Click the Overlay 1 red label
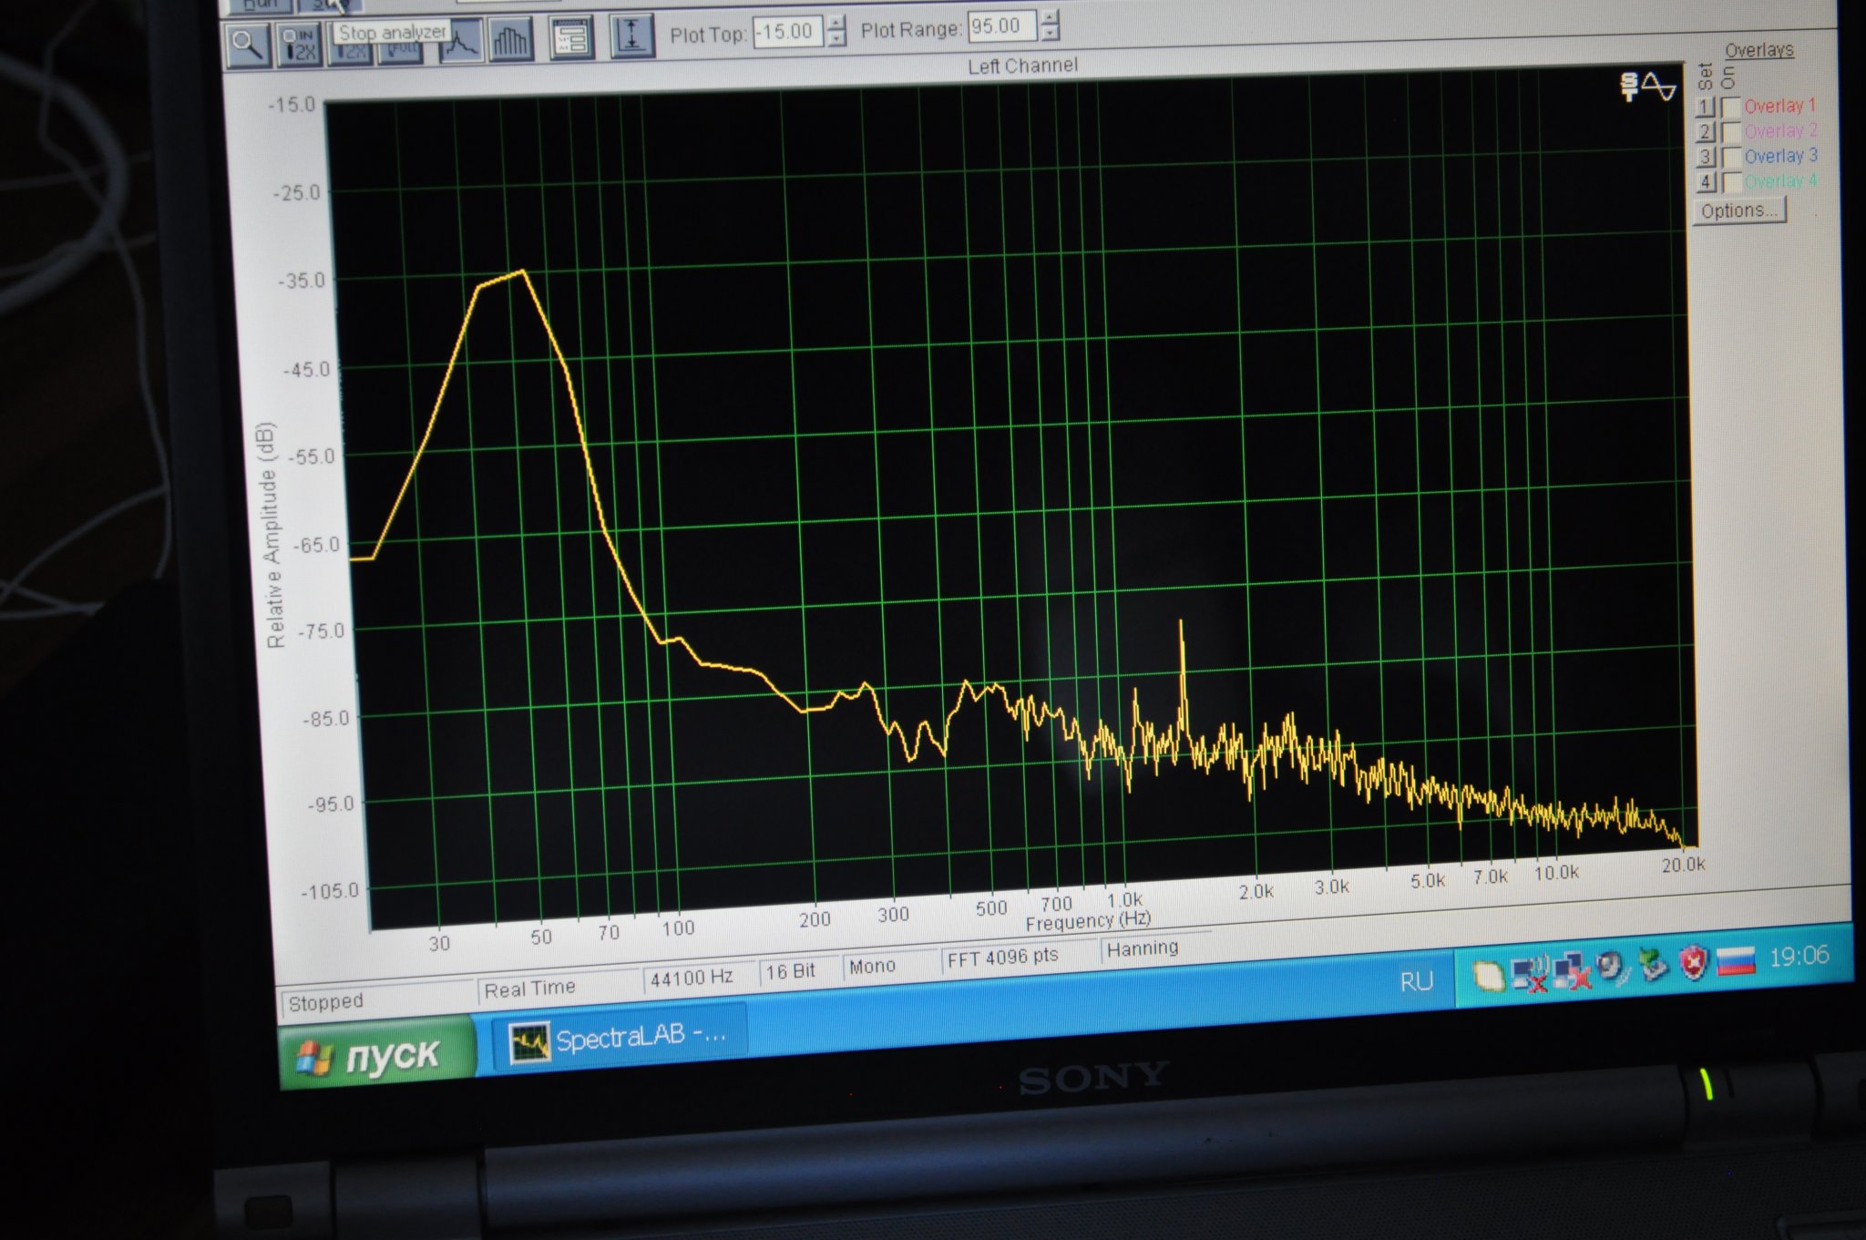 (x=1779, y=106)
